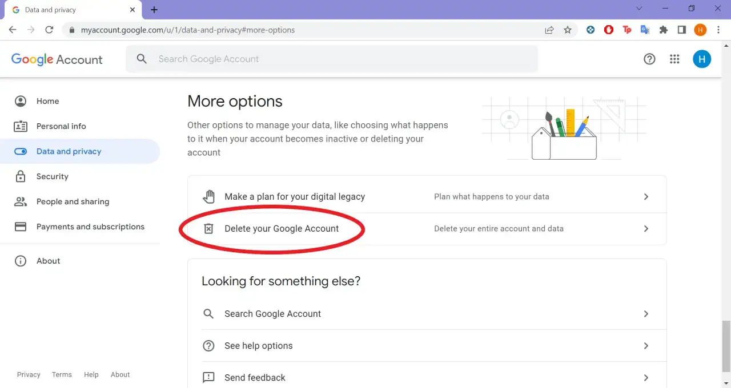Click Delete your entire account and data text
The width and height of the screenshot is (731, 388).
pyautogui.click(x=499, y=229)
